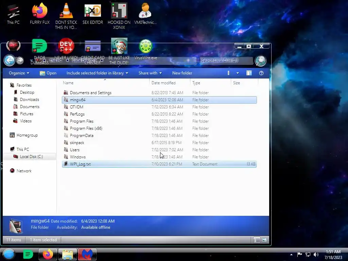Select the Program Files folder row
This screenshot has height=261, width=348.
tap(159, 121)
